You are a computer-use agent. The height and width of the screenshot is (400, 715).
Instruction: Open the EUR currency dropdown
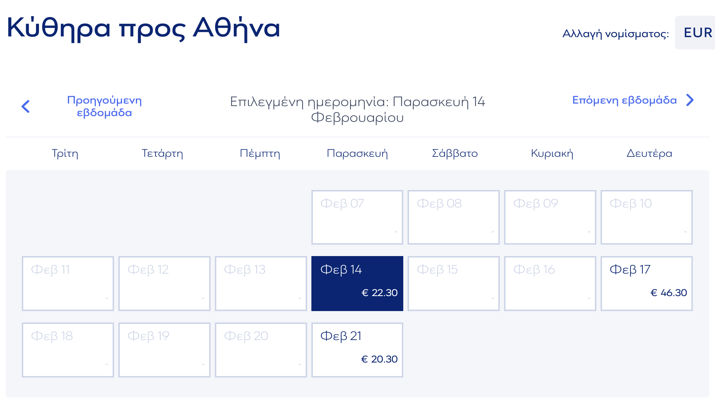click(x=697, y=32)
